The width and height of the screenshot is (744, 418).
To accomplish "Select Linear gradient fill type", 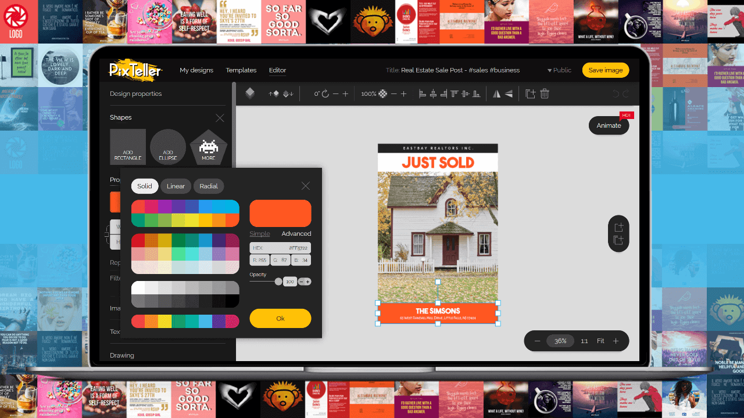I will click(176, 186).
